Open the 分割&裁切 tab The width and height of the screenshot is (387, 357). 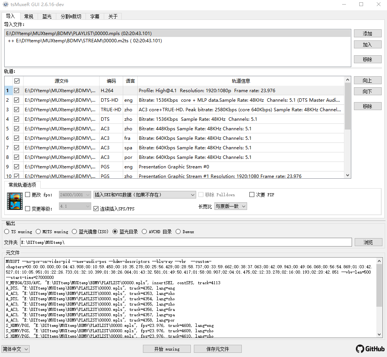(71, 16)
